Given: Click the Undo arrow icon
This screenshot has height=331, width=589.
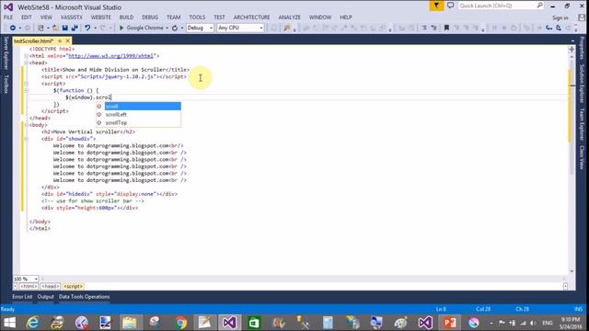Looking at the screenshot, I should [87, 28].
